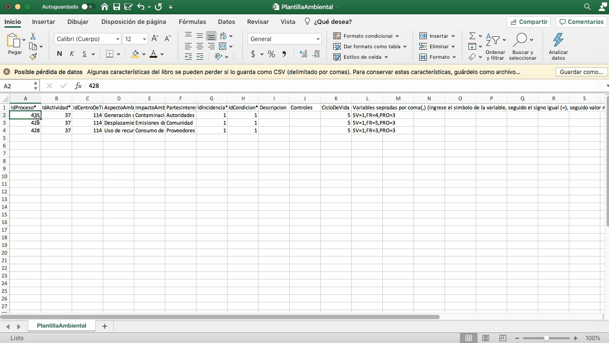Expand the Insertar cells dropdown
This screenshot has height=343, width=609.
[x=437, y=36]
